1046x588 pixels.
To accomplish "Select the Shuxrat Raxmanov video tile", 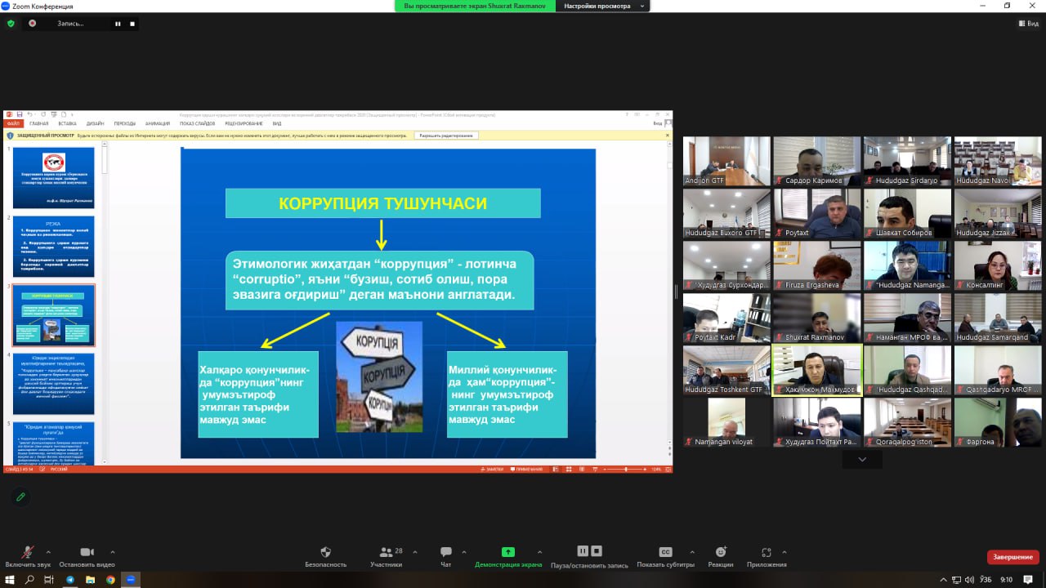I will pos(816,318).
